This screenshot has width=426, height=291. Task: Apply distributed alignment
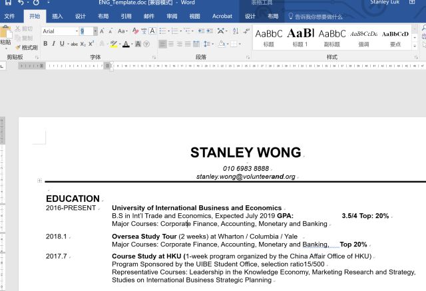(x=196, y=44)
